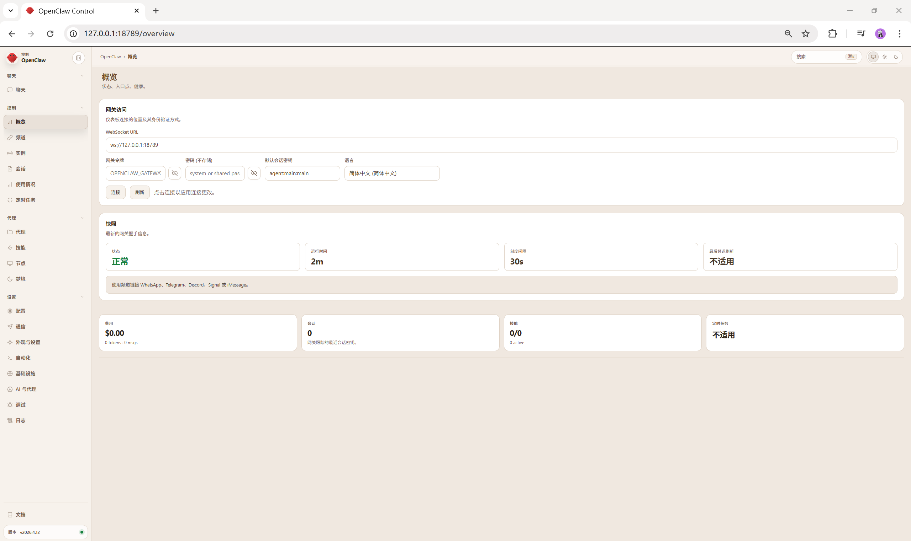Open browser extensions puzzle icon
Viewport: 911px width, 541px height.
click(x=832, y=33)
